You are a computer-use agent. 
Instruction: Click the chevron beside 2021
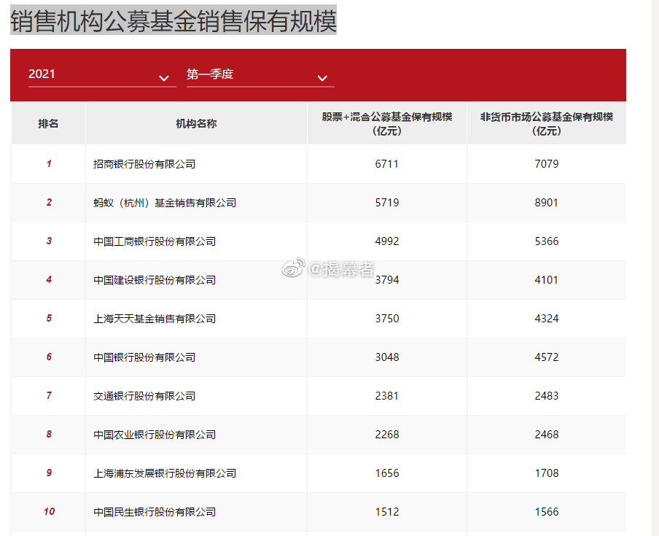pos(164,78)
